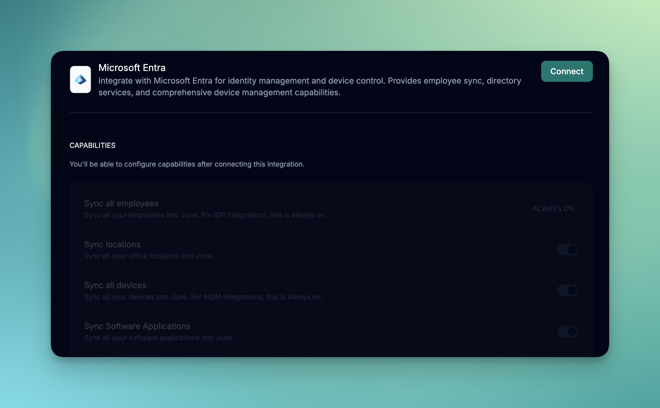Click the office locations description text
660x408 pixels.
pos(149,256)
